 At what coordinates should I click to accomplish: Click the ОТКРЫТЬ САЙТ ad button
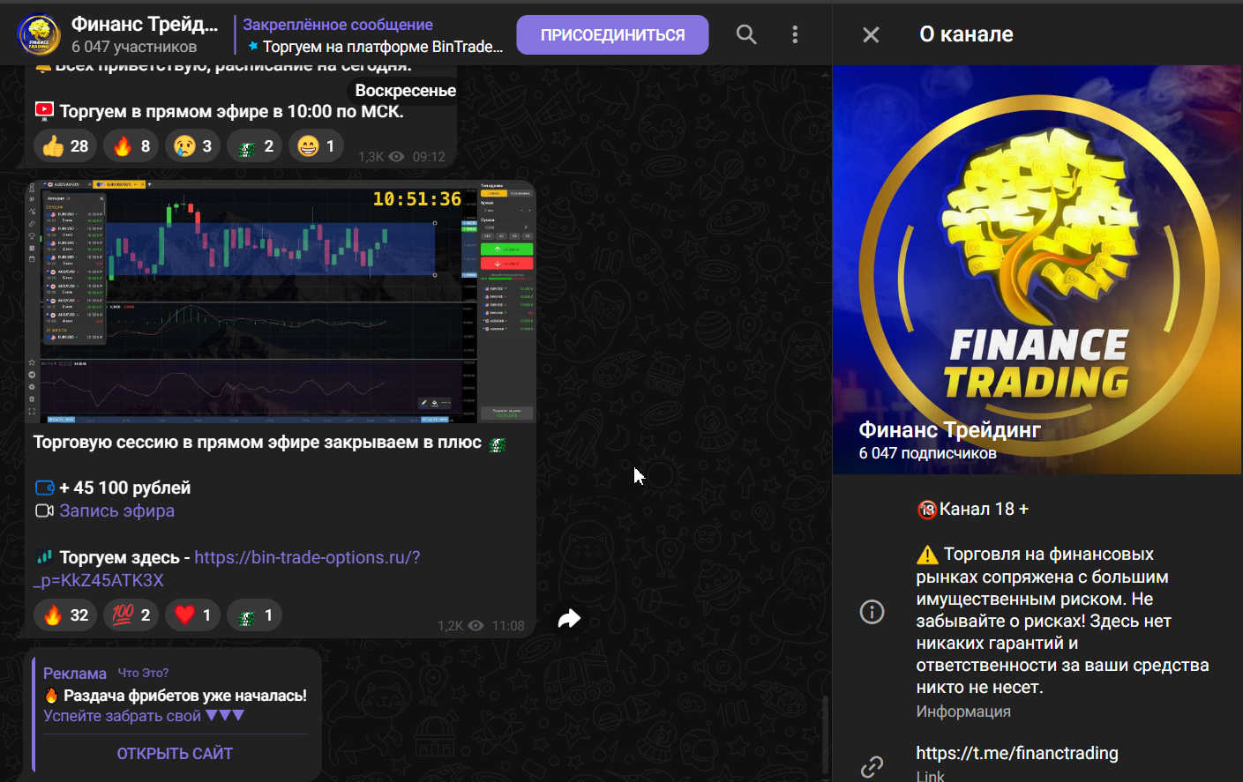(x=175, y=754)
